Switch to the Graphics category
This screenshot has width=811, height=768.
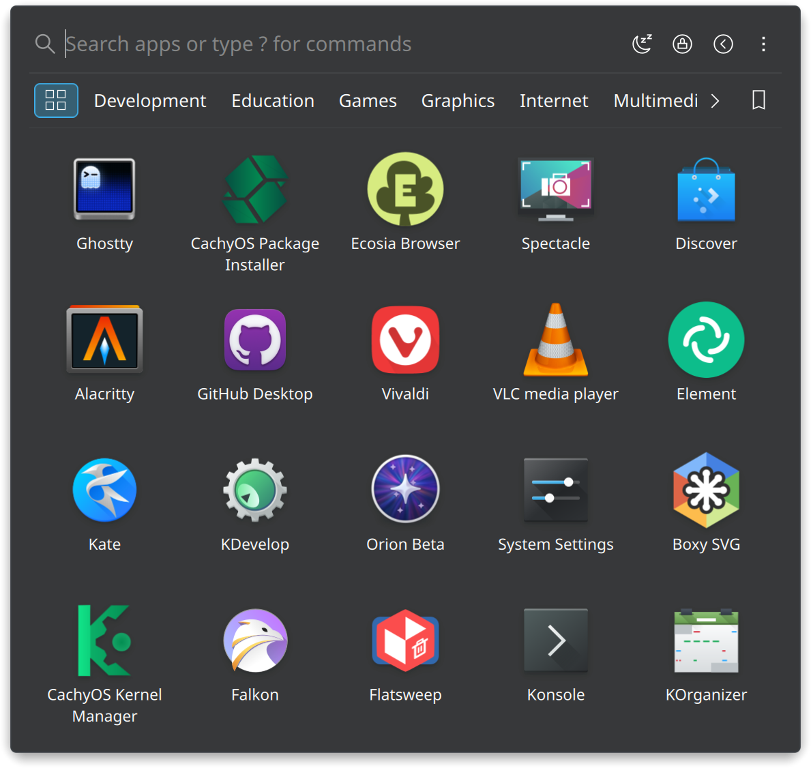click(x=458, y=101)
